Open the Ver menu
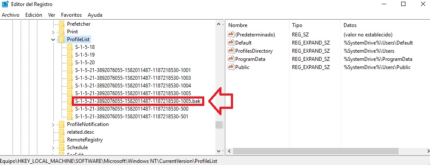The height and width of the screenshot is (165, 430). [x=52, y=15]
